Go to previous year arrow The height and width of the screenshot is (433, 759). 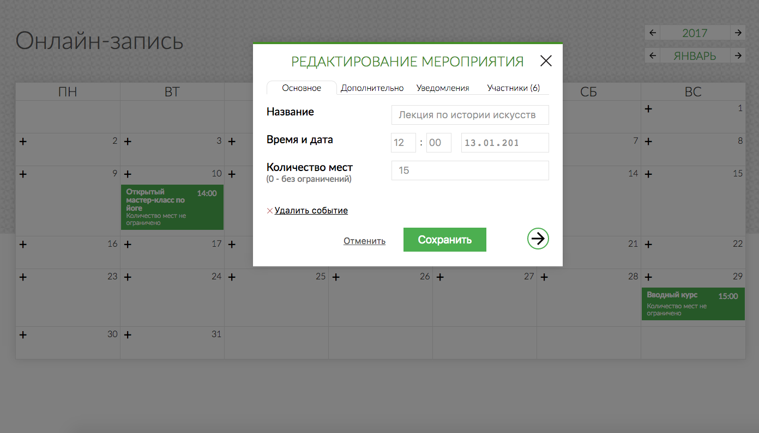click(x=653, y=33)
